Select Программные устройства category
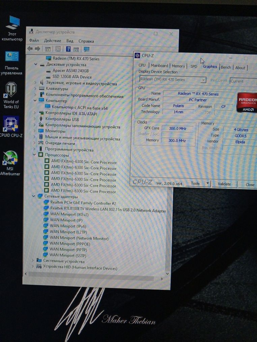 [66, 149]
